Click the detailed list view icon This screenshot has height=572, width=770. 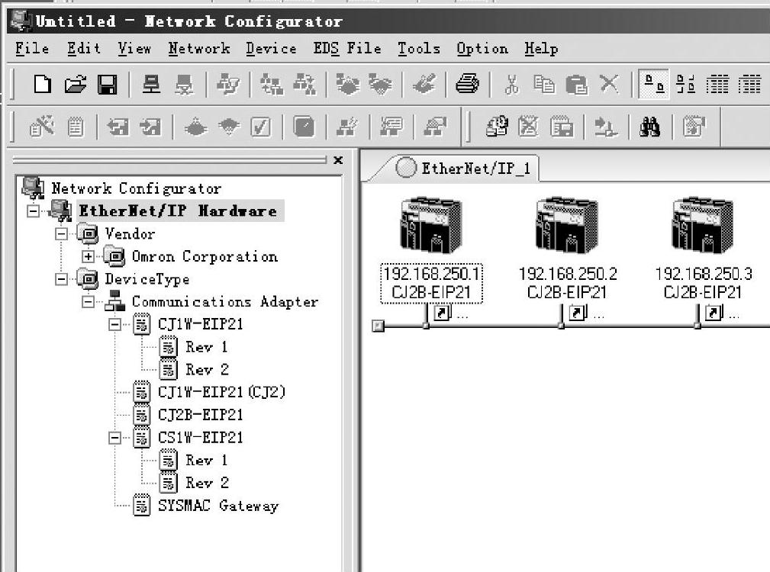[749, 85]
